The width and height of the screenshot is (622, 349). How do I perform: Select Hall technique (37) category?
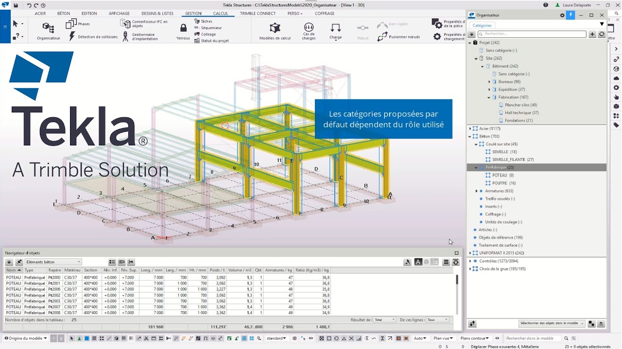[522, 112]
